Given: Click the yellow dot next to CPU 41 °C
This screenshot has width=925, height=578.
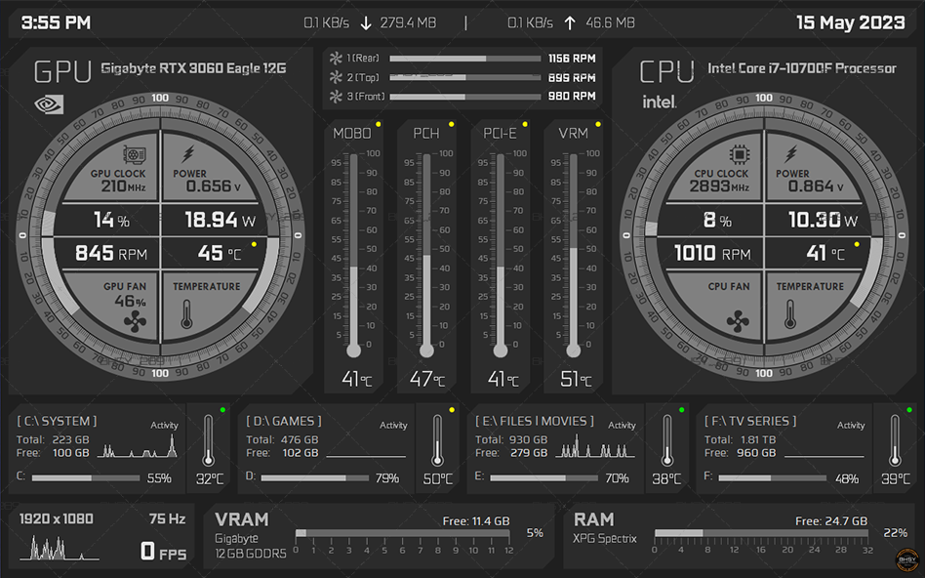Looking at the screenshot, I should (857, 244).
